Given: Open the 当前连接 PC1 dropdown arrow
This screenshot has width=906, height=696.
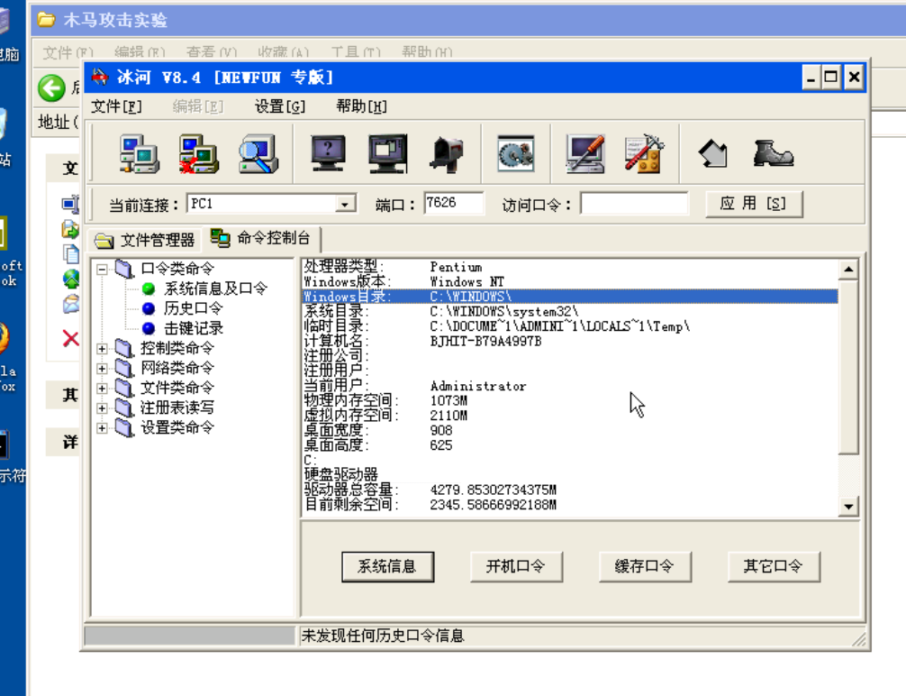Looking at the screenshot, I should pos(345,205).
